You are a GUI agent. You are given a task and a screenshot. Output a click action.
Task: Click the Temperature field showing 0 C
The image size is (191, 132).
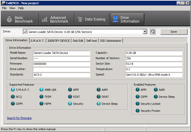pyautogui.click(x=154, y=69)
